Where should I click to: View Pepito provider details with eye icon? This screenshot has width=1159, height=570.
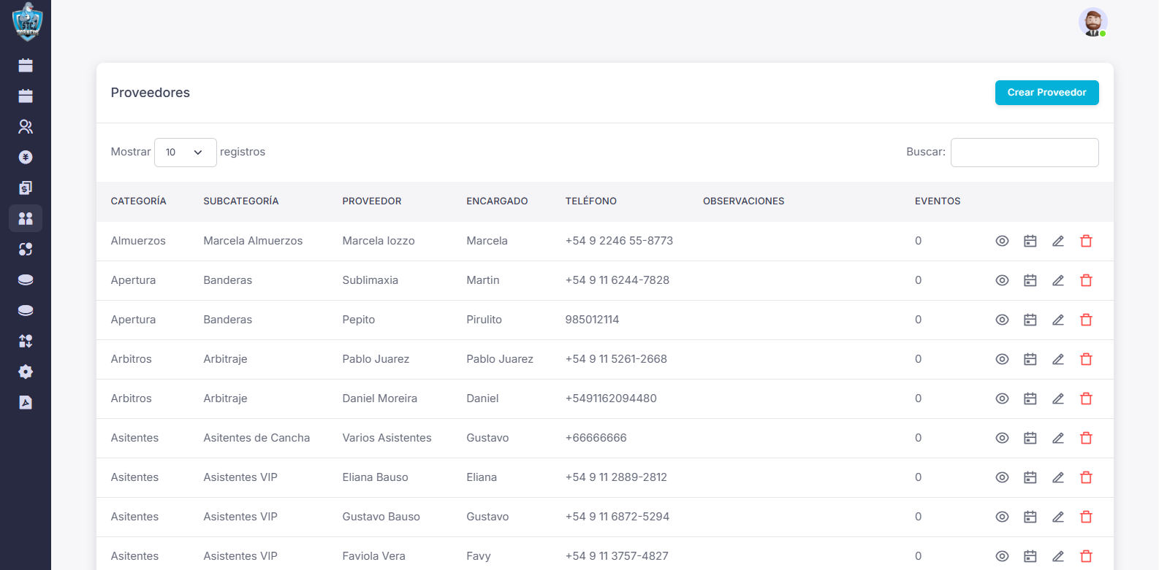1002,320
